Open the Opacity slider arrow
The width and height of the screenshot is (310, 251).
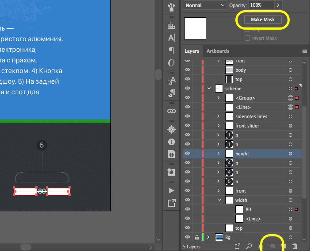pos(278,5)
